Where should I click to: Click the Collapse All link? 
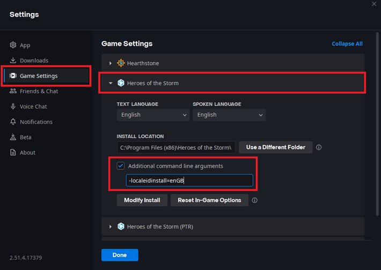coord(347,43)
